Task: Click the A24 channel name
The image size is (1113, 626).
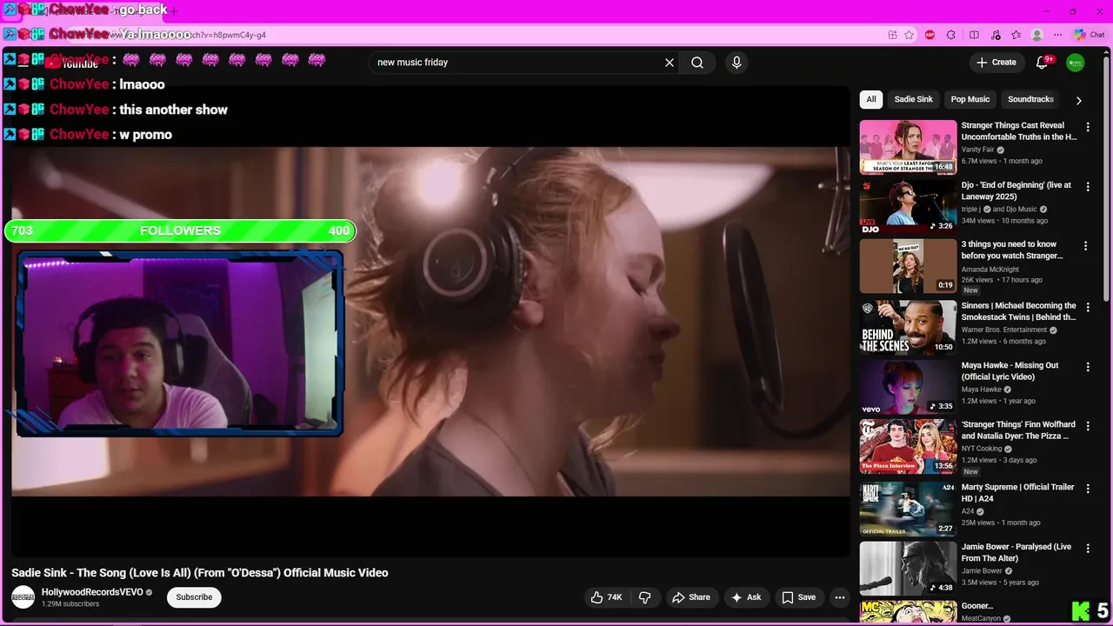Action: tap(968, 511)
